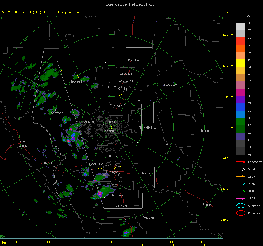Click the Olds city label
This screenshot has width=263, height=246.
tap(111, 122)
